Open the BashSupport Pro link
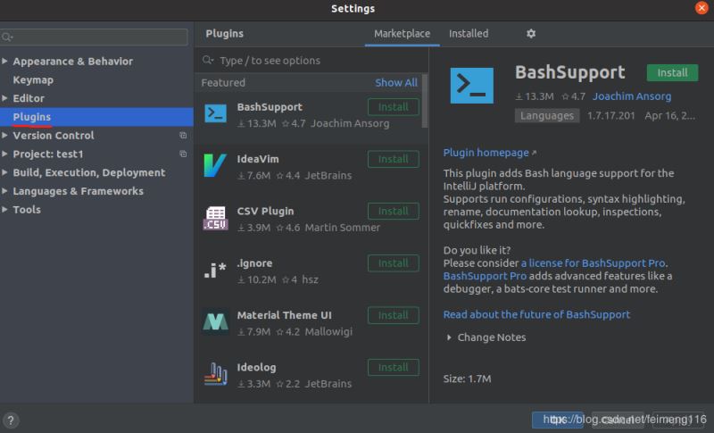714x433 pixels. (x=485, y=276)
